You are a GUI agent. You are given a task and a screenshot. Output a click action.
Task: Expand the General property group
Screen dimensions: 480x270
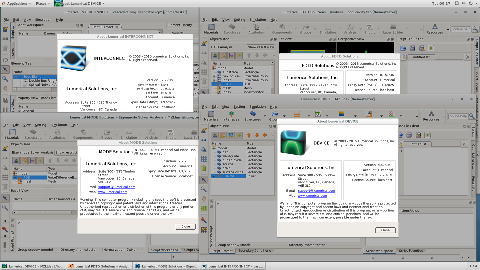(20, 111)
